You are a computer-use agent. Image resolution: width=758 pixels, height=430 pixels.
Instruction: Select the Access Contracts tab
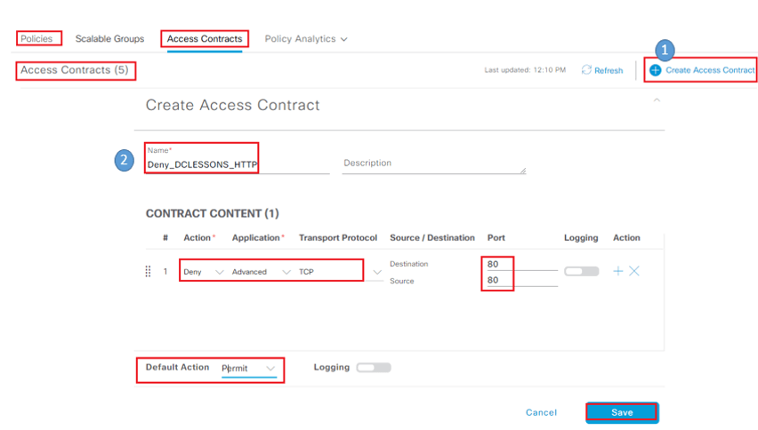(x=205, y=39)
